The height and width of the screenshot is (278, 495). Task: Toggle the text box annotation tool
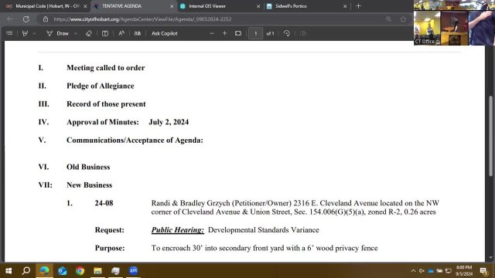[105, 33]
